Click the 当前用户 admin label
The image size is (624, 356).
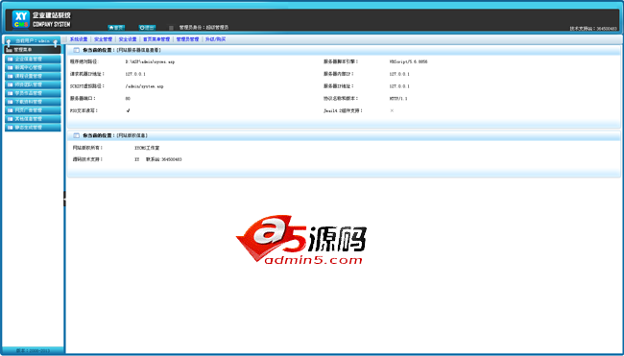[33, 41]
